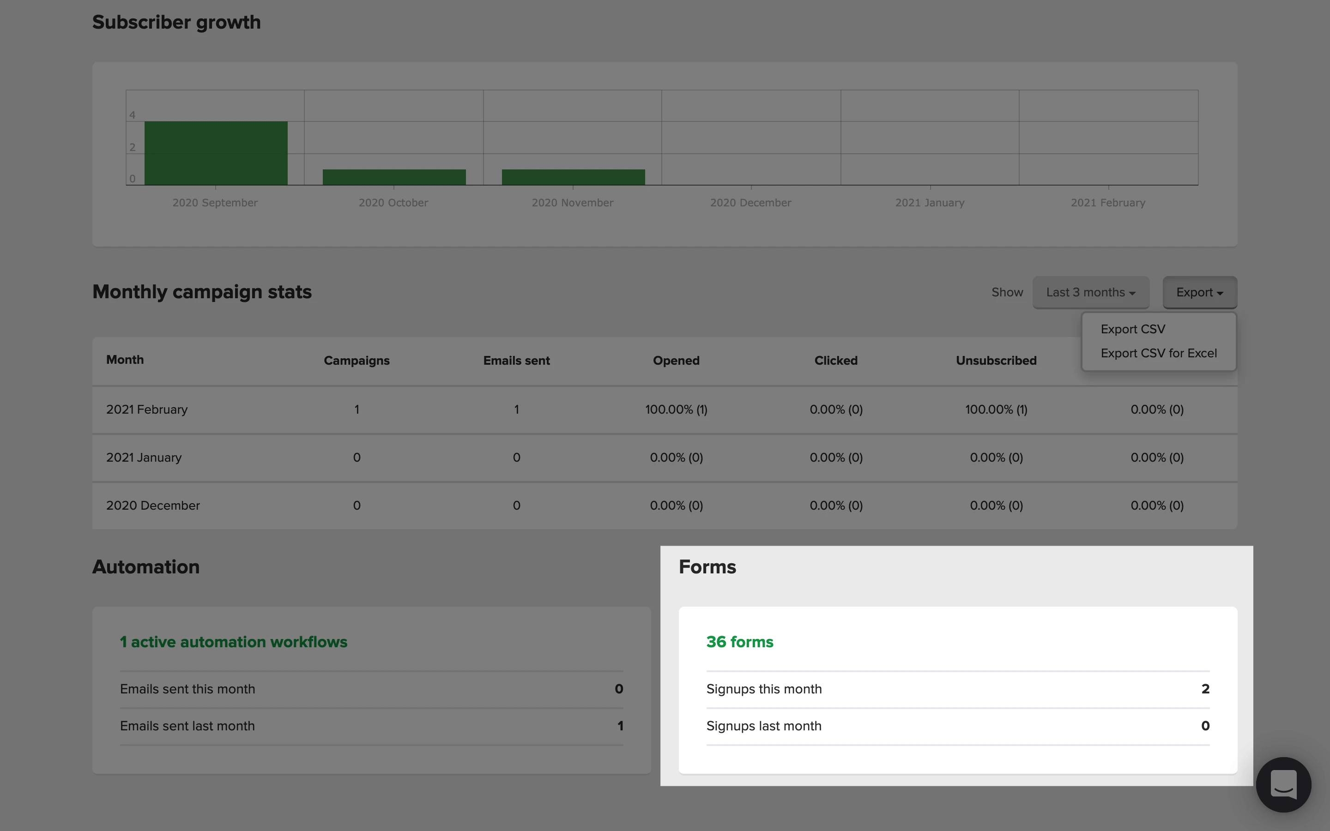Select the 2020 December table row

coord(153,506)
